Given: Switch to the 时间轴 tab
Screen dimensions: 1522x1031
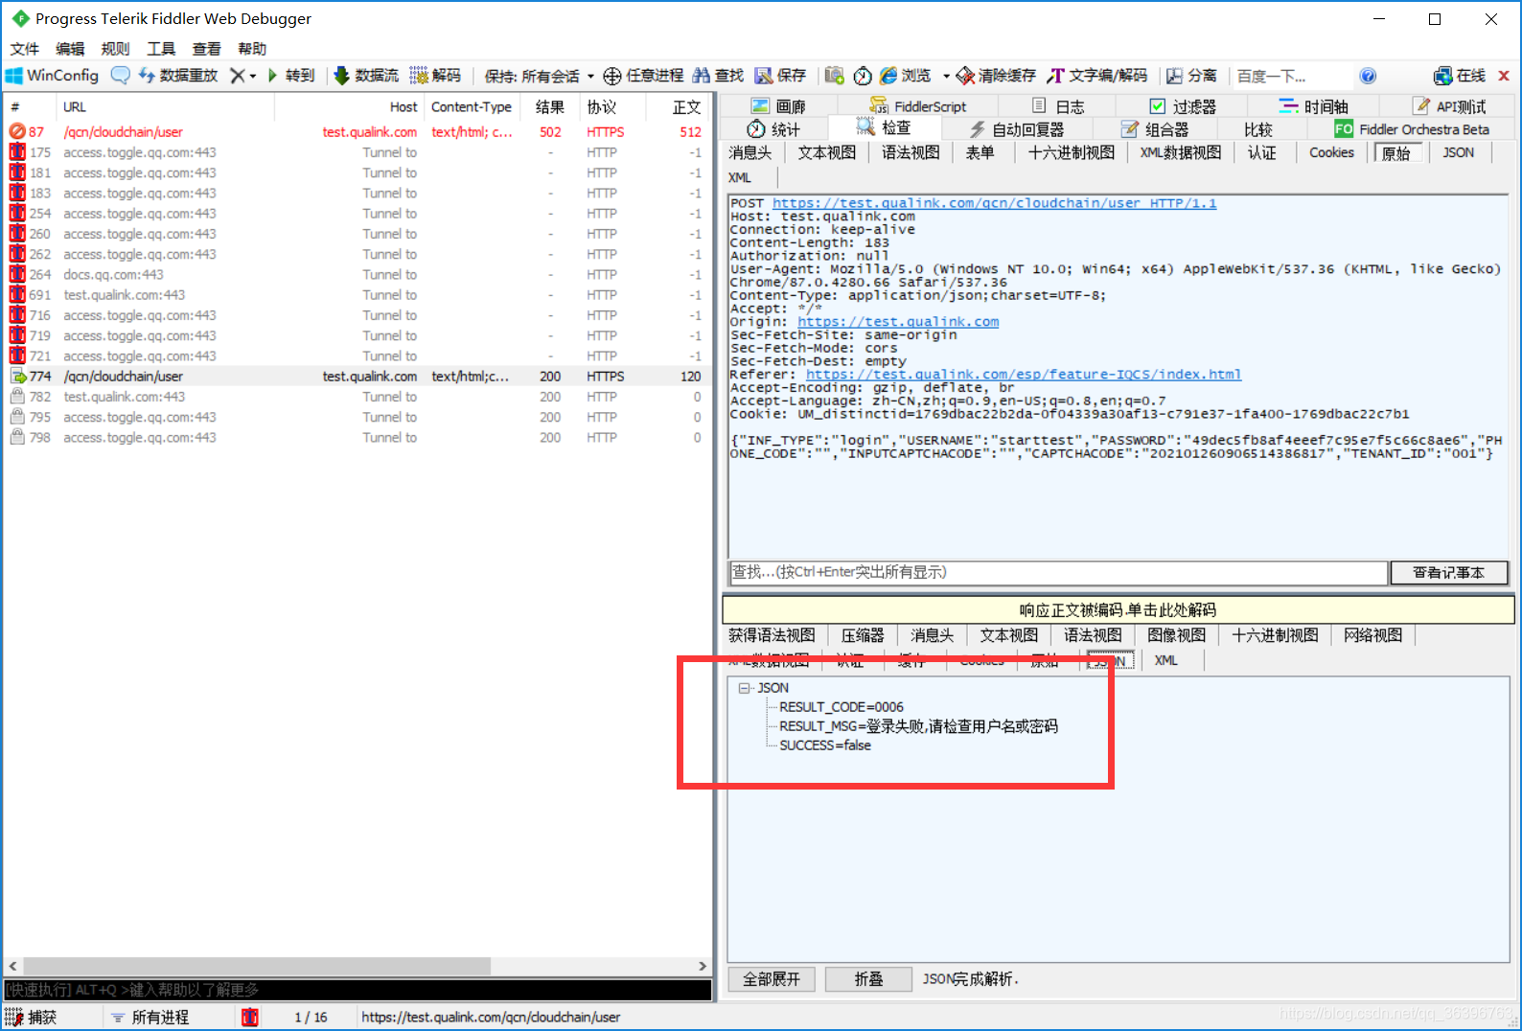Looking at the screenshot, I should (1313, 106).
